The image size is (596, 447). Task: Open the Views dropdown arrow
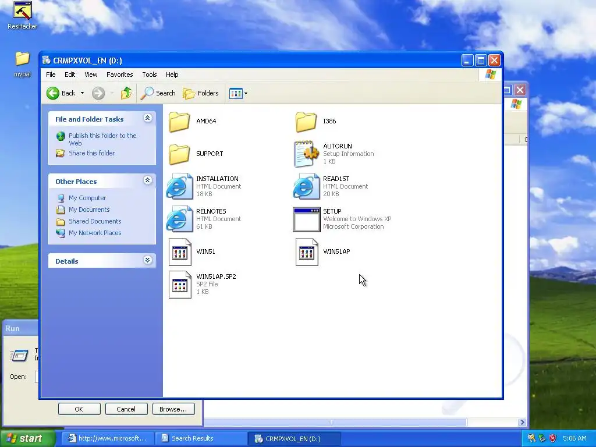point(246,93)
